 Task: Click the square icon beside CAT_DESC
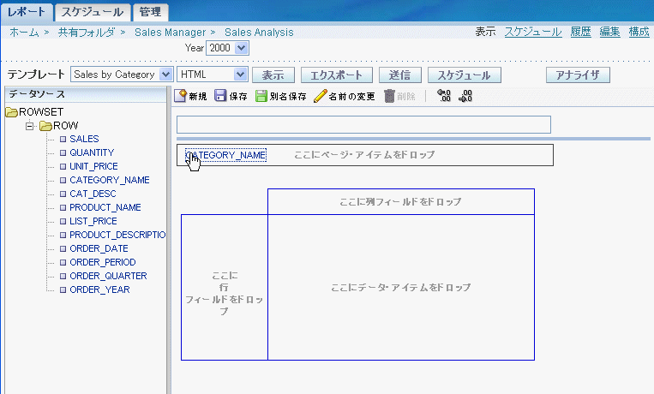(63, 194)
